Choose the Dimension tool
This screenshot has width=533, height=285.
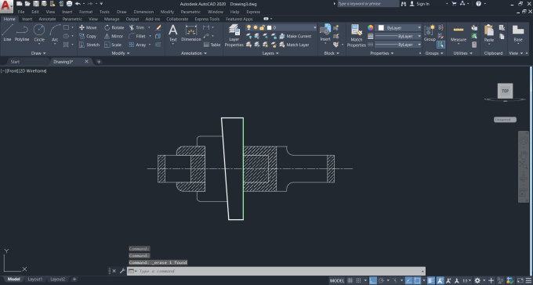pyautogui.click(x=191, y=33)
